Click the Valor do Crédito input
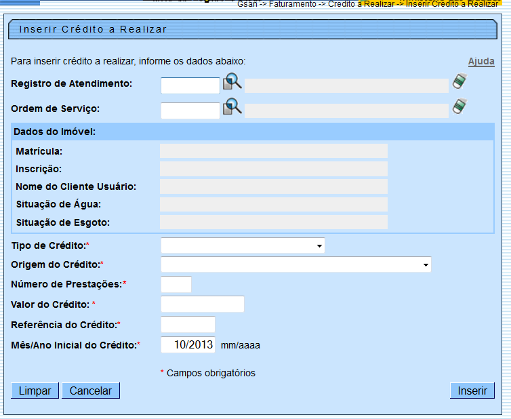Image resolution: width=511 pixels, height=419 pixels. (x=203, y=304)
